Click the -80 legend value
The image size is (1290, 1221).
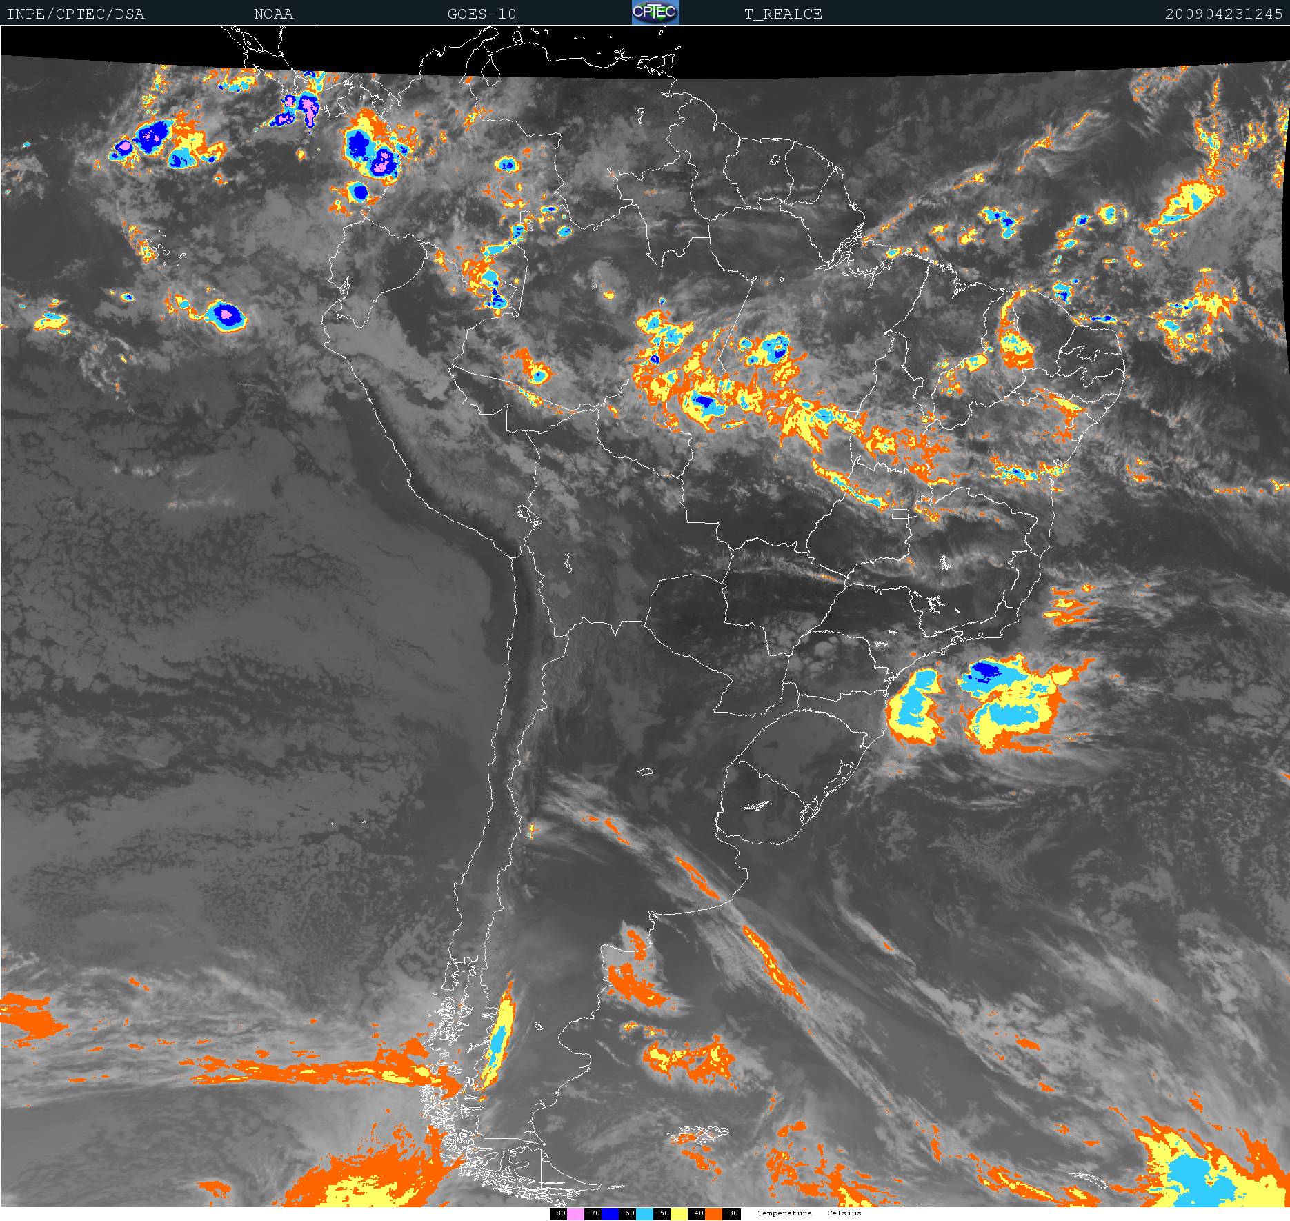pos(559,1213)
